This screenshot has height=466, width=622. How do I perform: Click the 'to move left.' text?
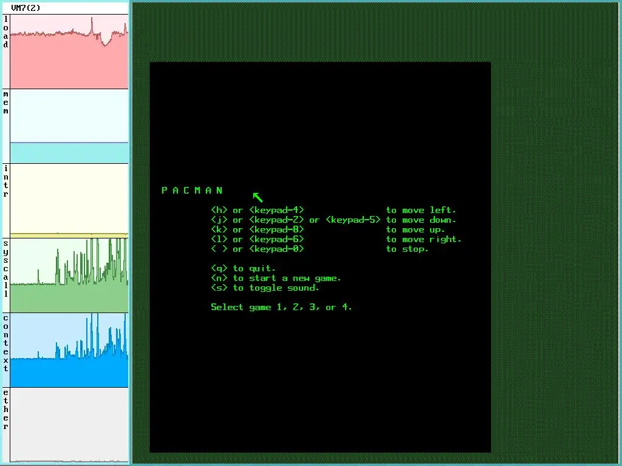coord(422,210)
